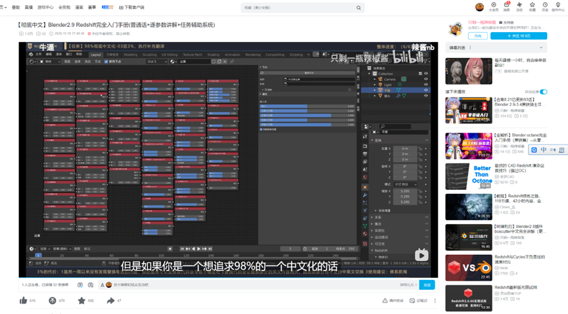568x314 pixels.
Task: Open the Sculpting workspace tab in Blender
Action: tap(149, 55)
